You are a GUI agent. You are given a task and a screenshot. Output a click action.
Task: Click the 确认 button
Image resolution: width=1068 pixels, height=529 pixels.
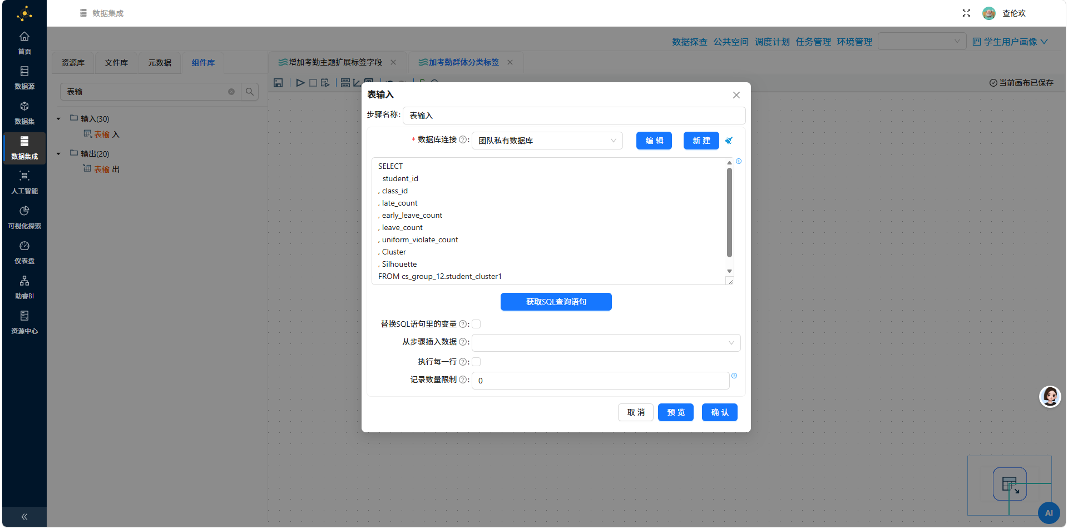[x=720, y=412]
